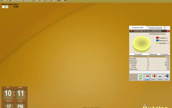Switch to the Ocupación actual tab
Viewport: 172px width, 108px height.
[x=138, y=28]
